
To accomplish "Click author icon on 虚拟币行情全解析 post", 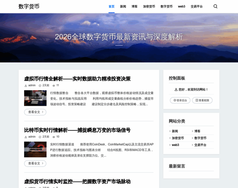I will [26, 86].
